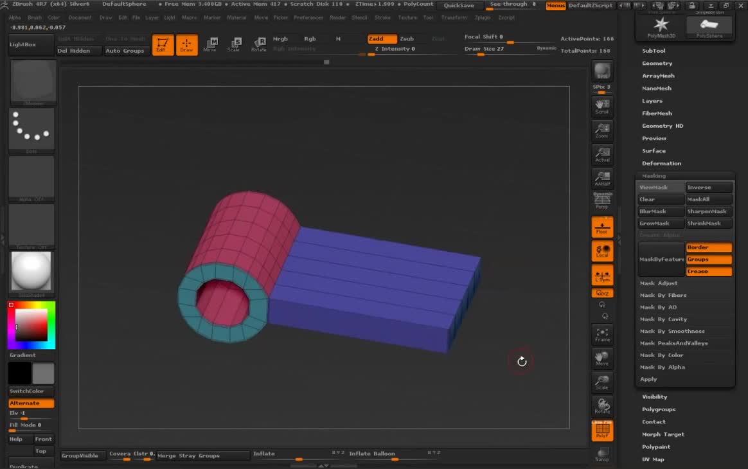Open the current brush thumbnail
748x469 pixels.
pos(33,82)
